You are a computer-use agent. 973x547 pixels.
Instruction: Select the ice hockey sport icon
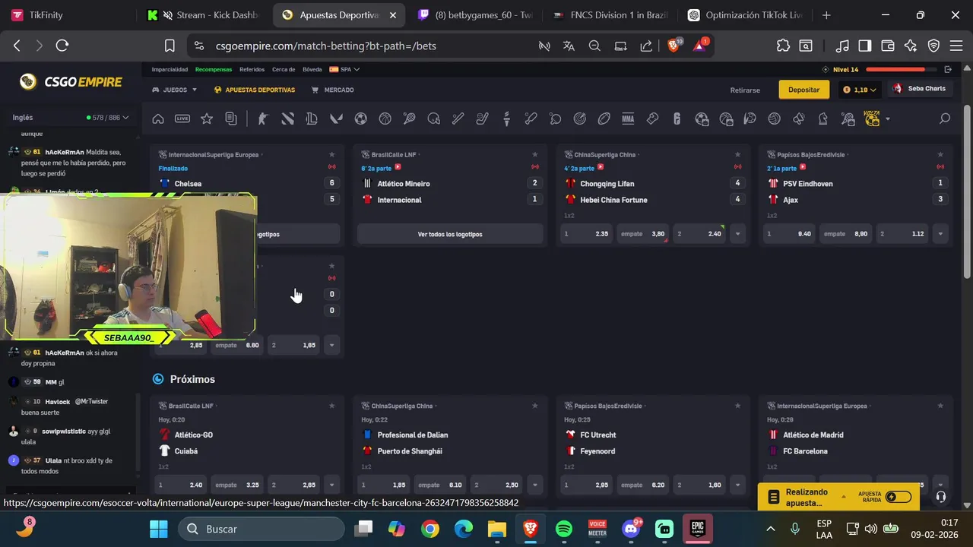click(x=482, y=119)
